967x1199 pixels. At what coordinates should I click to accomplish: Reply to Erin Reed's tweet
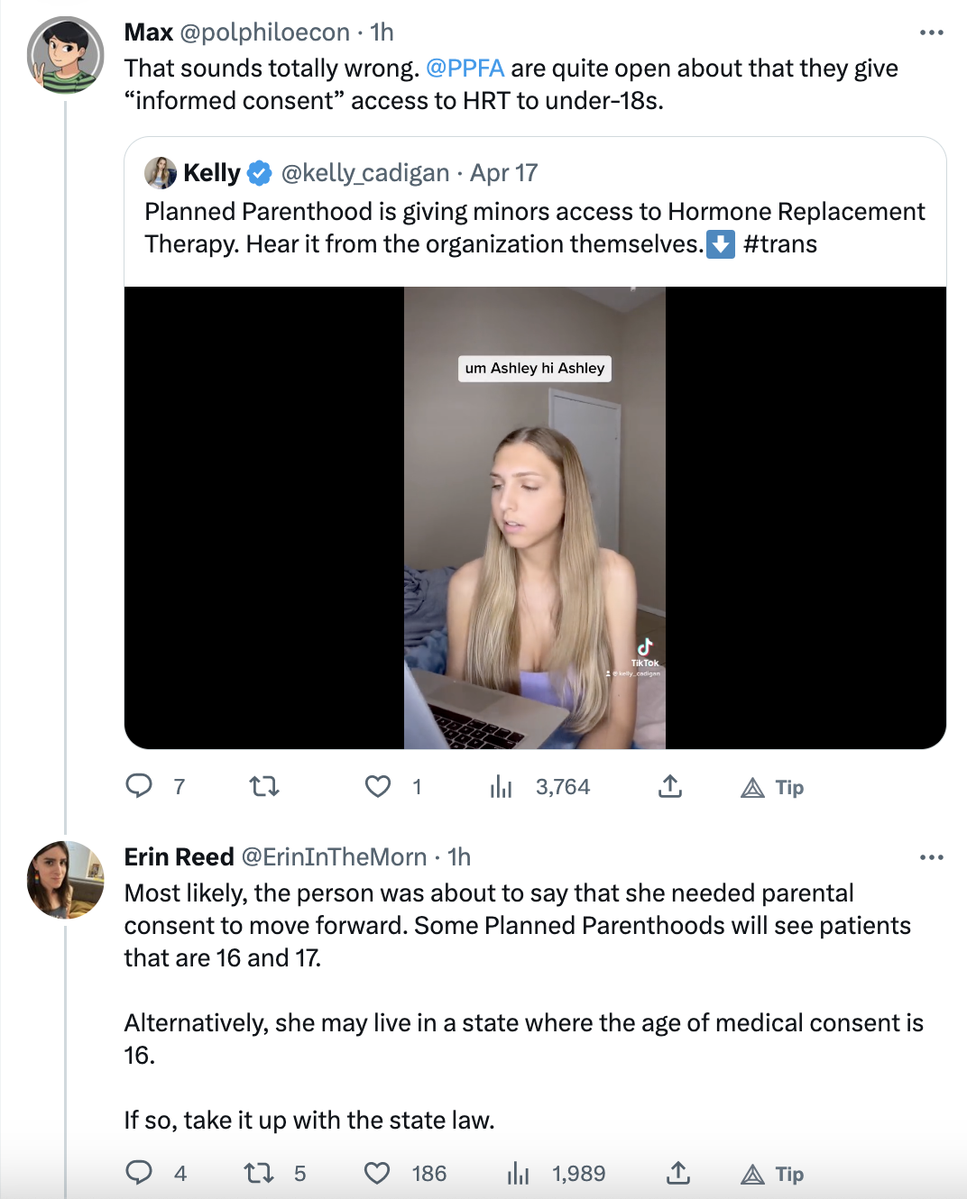click(x=139, y=1172)
